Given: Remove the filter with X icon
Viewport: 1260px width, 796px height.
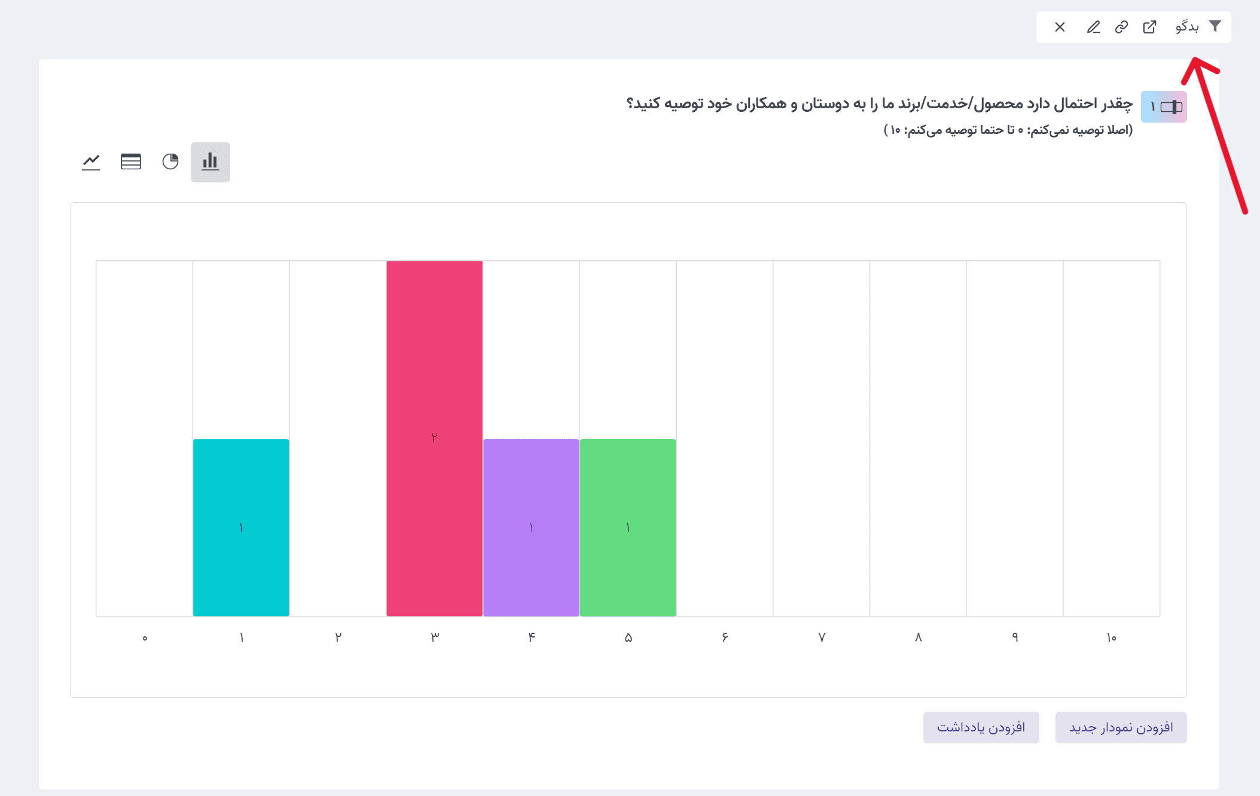Looking at the screenshot, I should point(1060,27).
